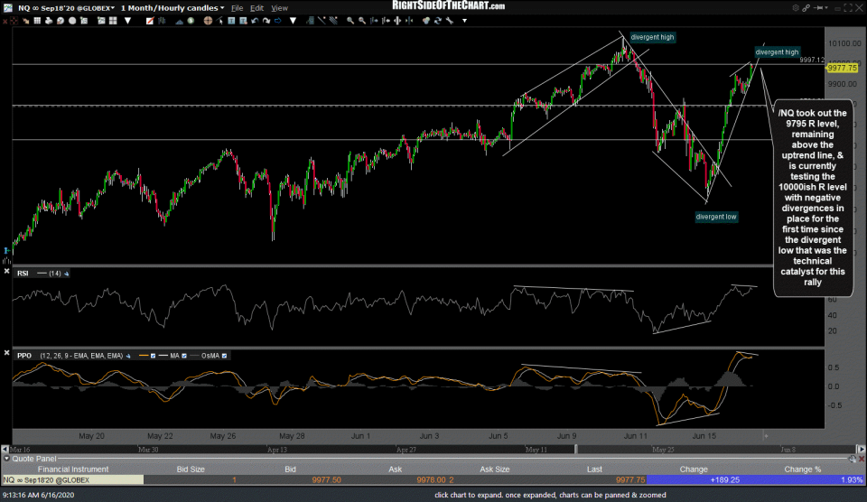The image size is (867, 502).
Task: Click the chart app icon at top-left
Action: point(8,8)
